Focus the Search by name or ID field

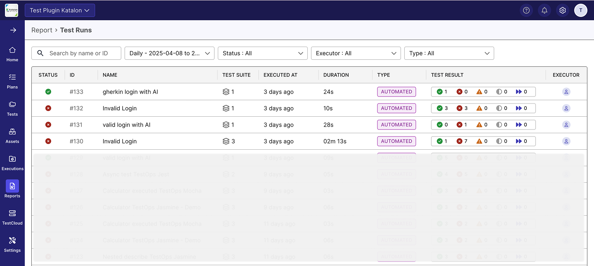pyautogui.click(x=76, y=53)
